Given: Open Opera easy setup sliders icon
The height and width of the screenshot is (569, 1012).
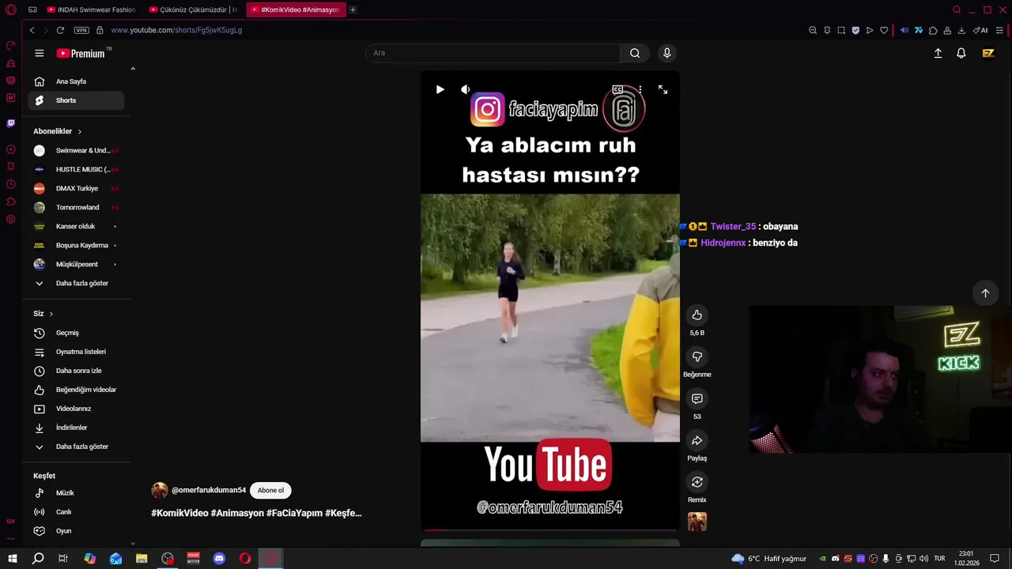Looking at the screenshot, I should pyautogui.click(x=999, y=30).
